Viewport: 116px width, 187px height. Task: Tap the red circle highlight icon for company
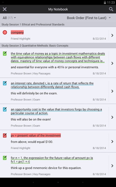click(x=5, y=32)
